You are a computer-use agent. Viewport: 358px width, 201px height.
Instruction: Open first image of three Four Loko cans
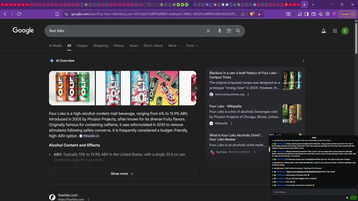click(72, 88)
